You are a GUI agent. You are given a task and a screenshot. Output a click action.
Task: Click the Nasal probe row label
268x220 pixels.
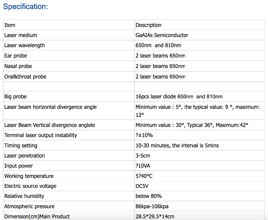click(18, 66)
